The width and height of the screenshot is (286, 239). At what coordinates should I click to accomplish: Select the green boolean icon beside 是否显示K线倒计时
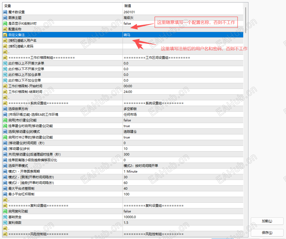point(5,23)
